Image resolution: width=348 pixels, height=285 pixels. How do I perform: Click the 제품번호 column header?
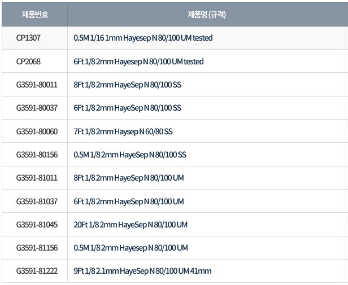click(x=34, y=14)
